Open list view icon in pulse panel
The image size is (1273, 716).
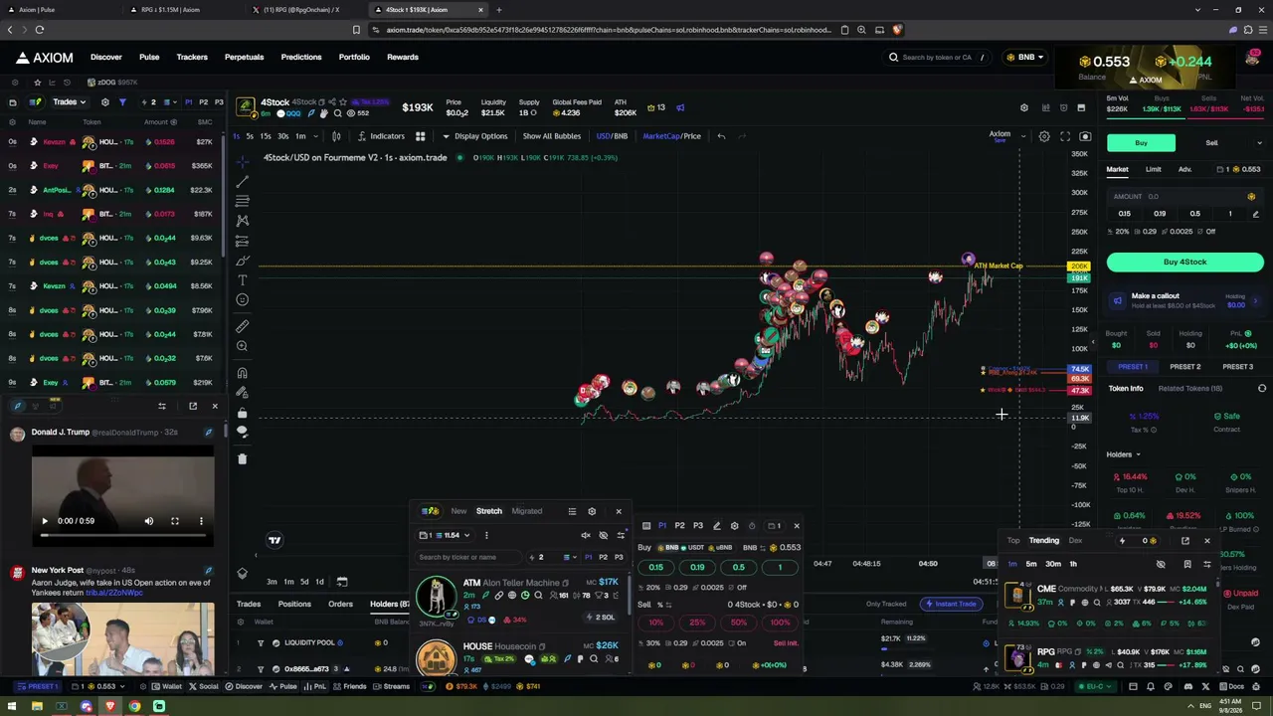coord(572,511)
